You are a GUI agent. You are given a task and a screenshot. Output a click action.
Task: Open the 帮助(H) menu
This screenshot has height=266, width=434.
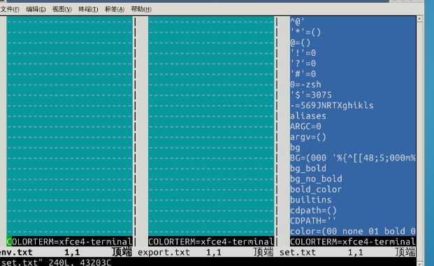[141, 9]
